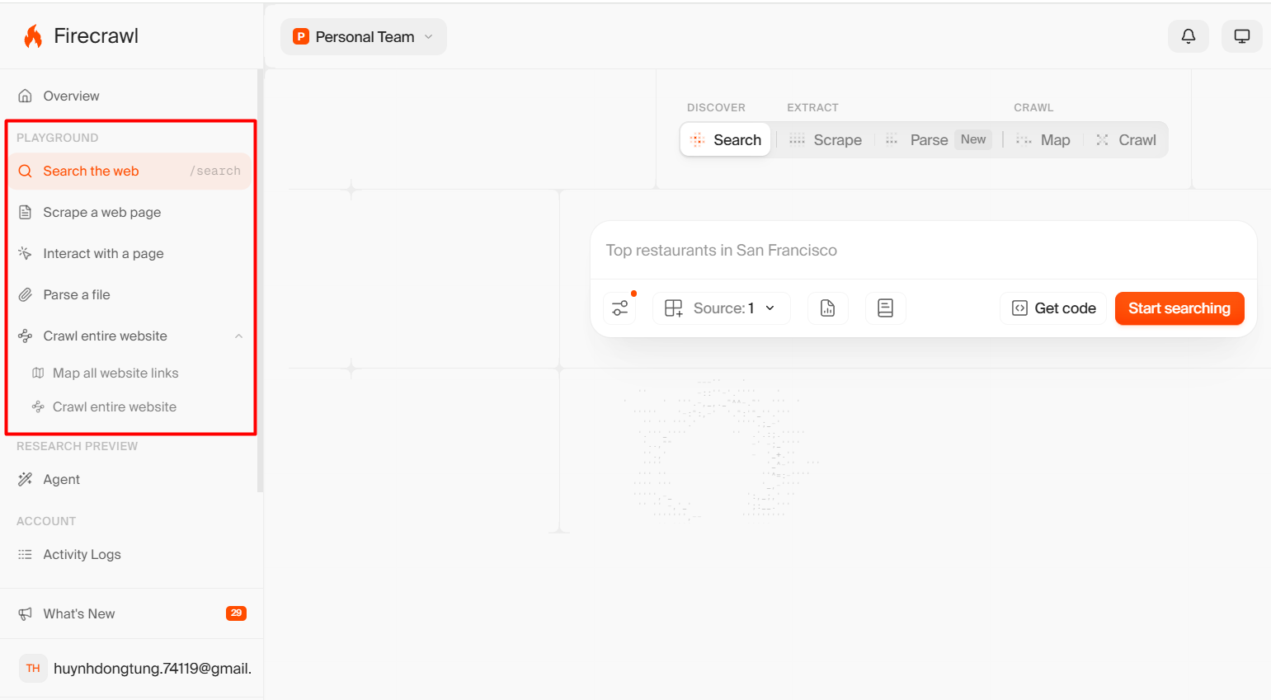Select Search the web in sidebar
1271x700 pixels.
132,171
